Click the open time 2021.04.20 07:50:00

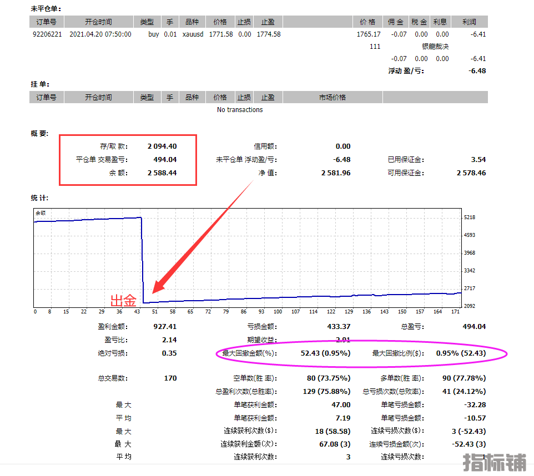[100, 34]
